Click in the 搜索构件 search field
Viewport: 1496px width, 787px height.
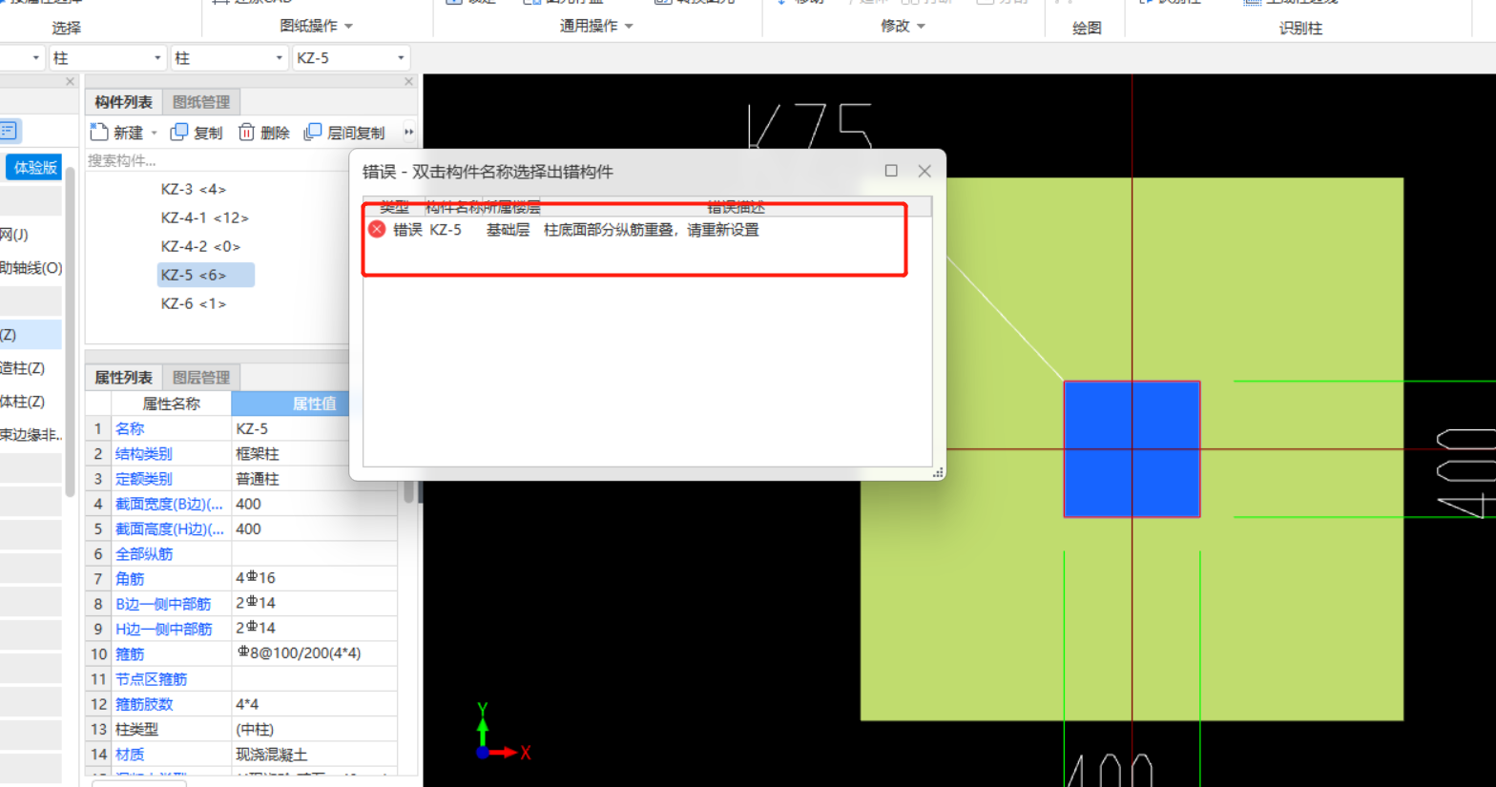pyautogui.click(x=218, y=160)
